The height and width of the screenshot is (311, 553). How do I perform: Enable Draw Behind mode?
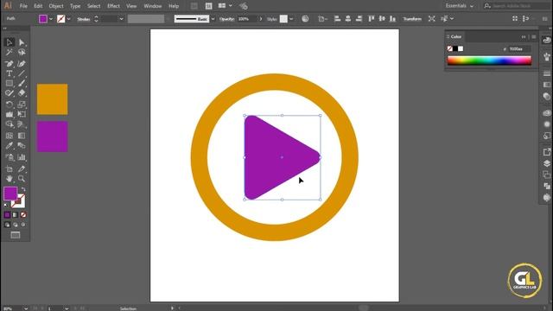pyautogui.click(x=16, y=225)
